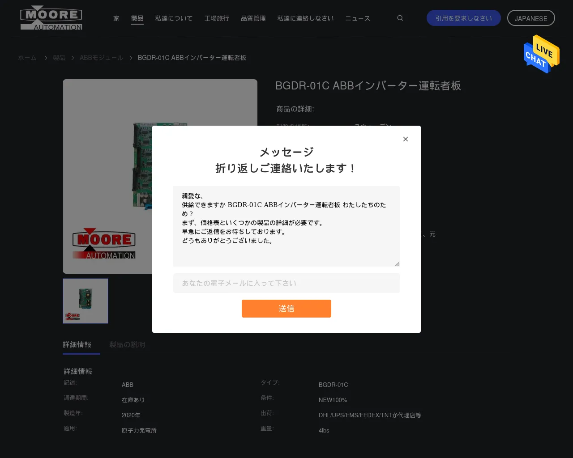
Task: Click the 商品の詳細 section label
Action: coord(295,109)
